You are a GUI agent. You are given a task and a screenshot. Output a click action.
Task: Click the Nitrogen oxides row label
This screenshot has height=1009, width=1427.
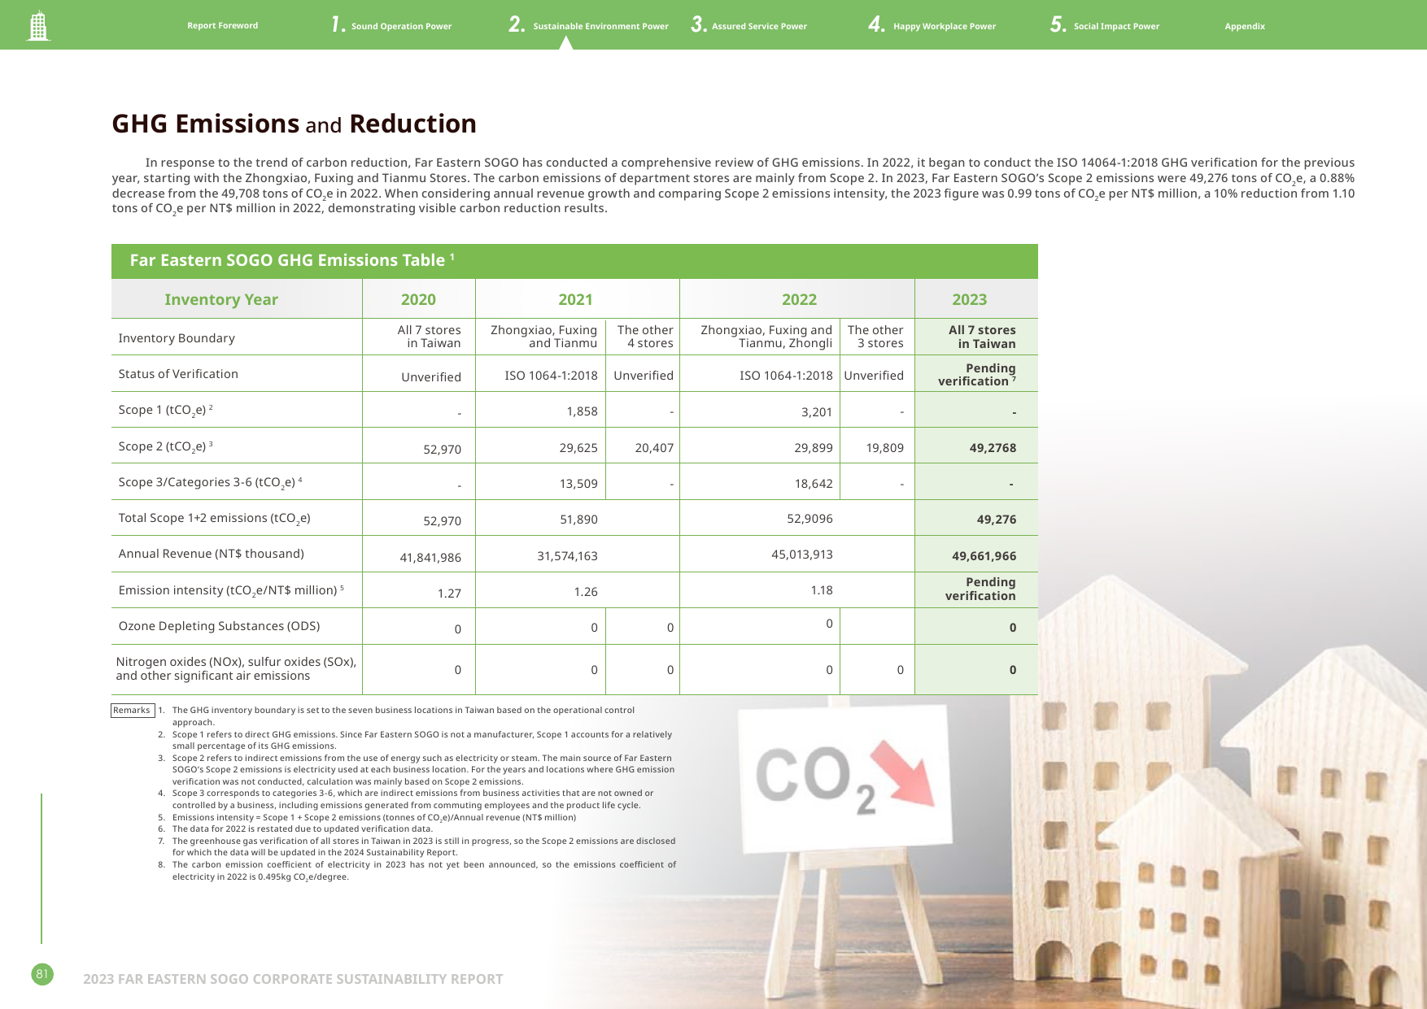pos(236,668)
